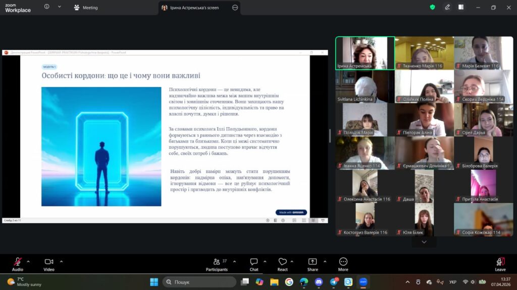Click the React heart icon
Viewport: 517px width, 290px height.
click(283, 262)
